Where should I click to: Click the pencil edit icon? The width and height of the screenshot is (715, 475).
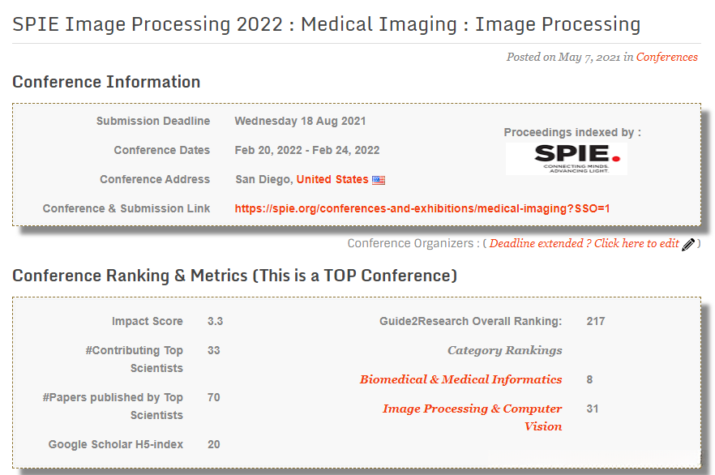click(688, 244)
